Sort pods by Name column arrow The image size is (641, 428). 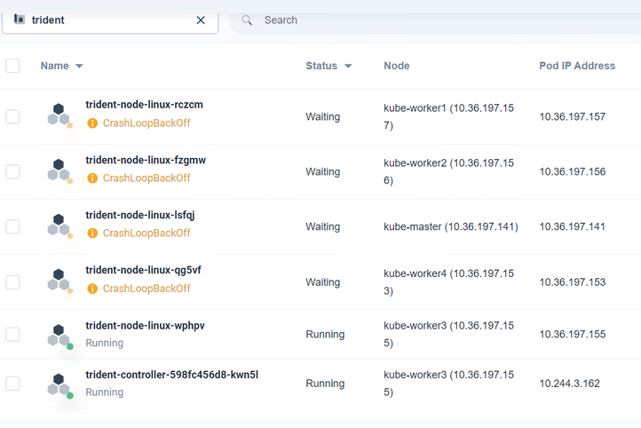tap(79, 67)
